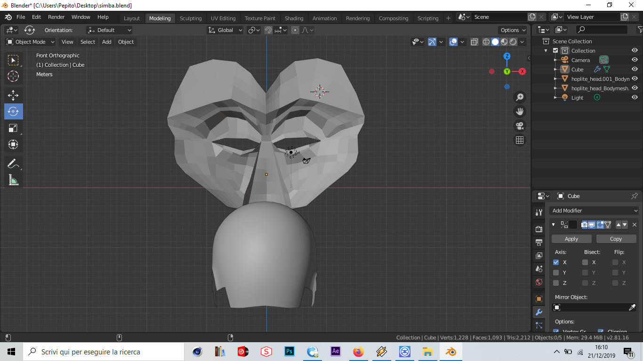Select the Measure tool
This screenshot has height=361, width=643.
point(13,180)
